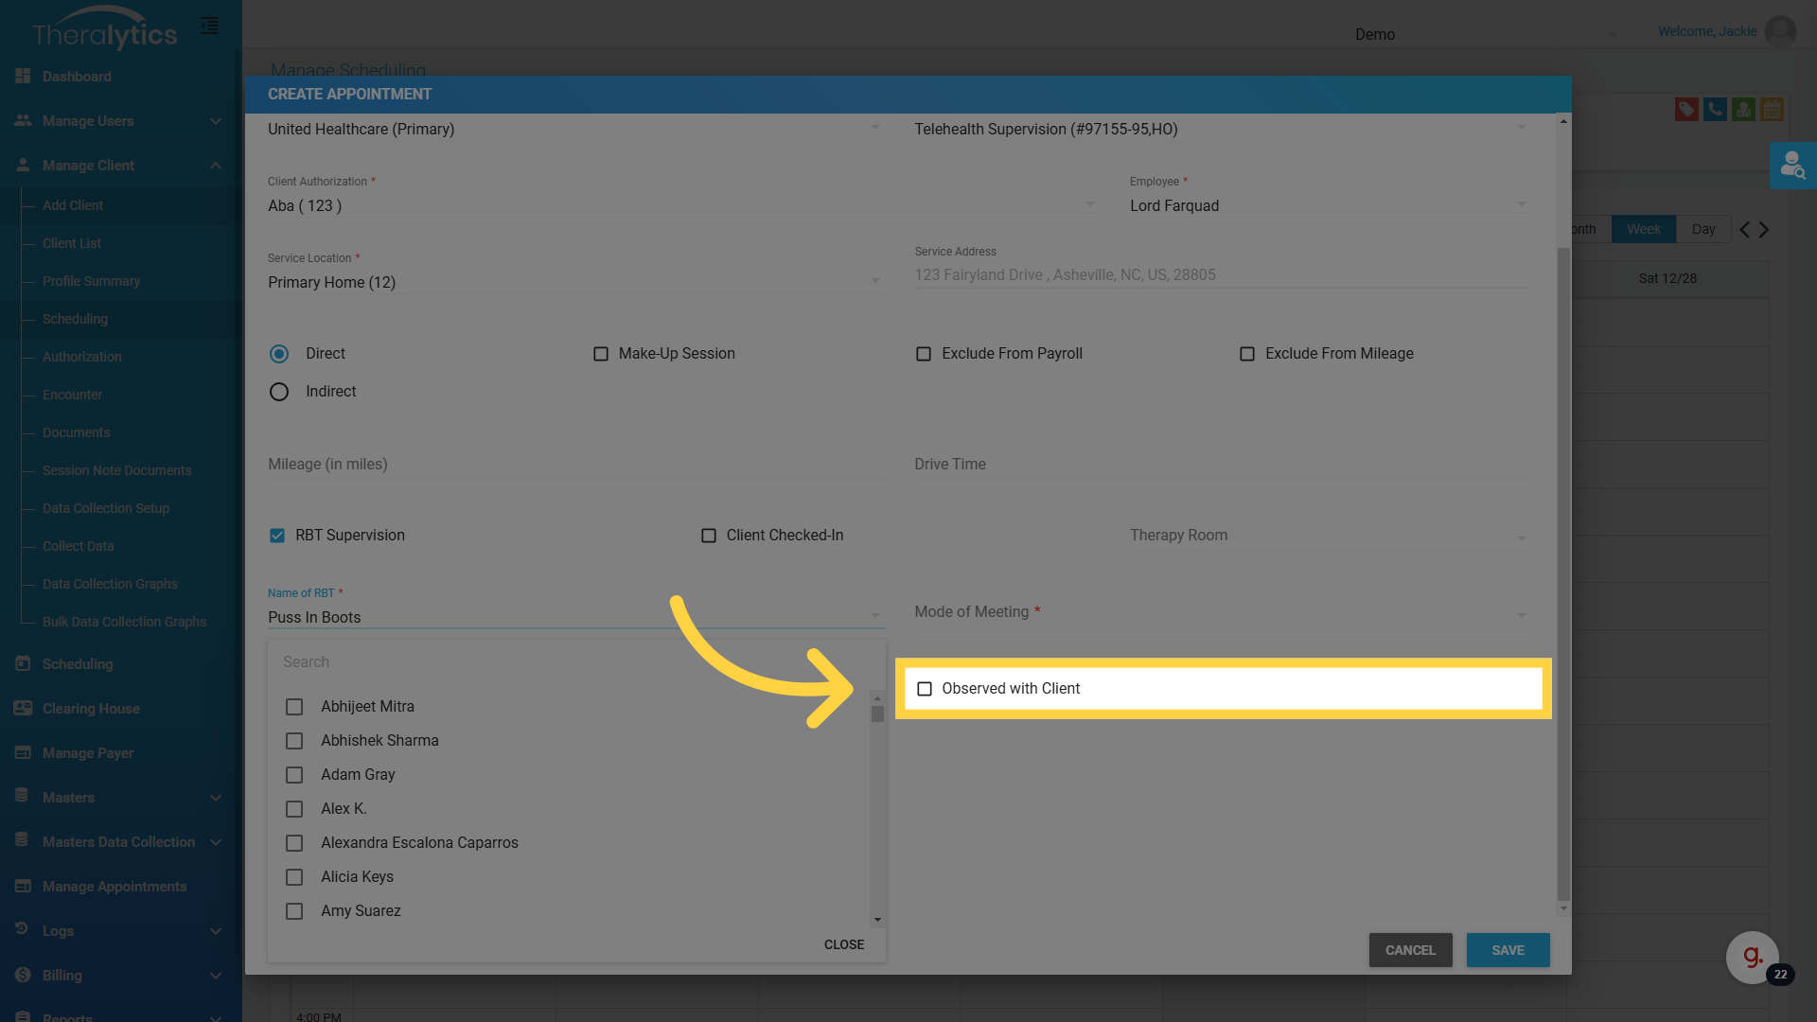1817x1022 pixels.
Task: Uncheck the RBT Supervision checkbox
Action: [x=277, y=536]
